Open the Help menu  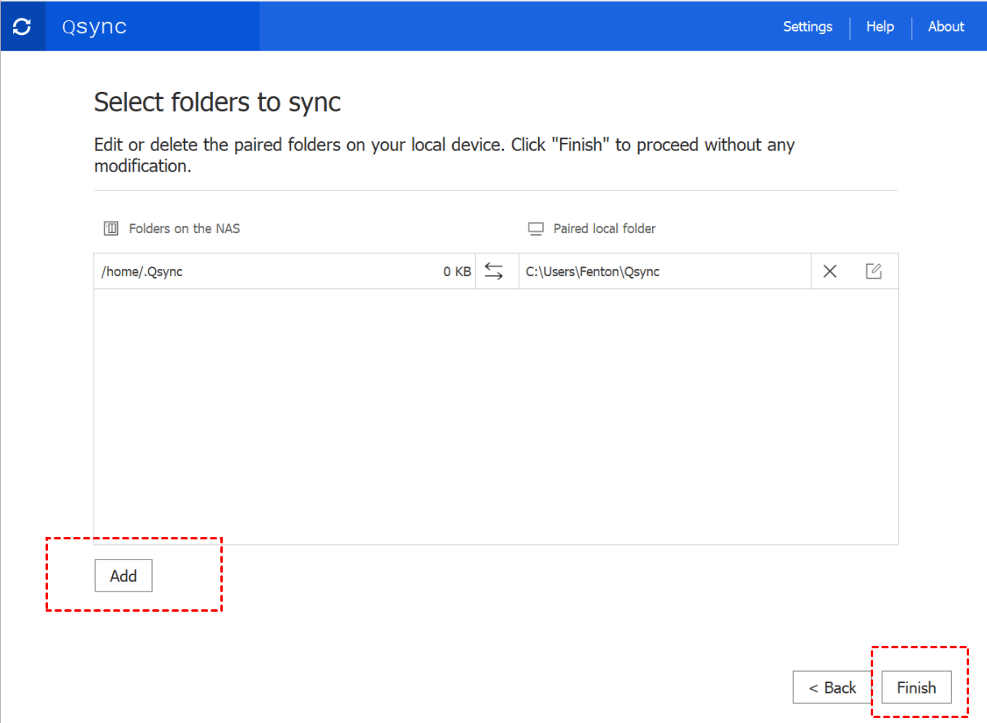880,27
